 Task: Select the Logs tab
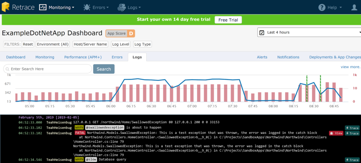[137, 57]
